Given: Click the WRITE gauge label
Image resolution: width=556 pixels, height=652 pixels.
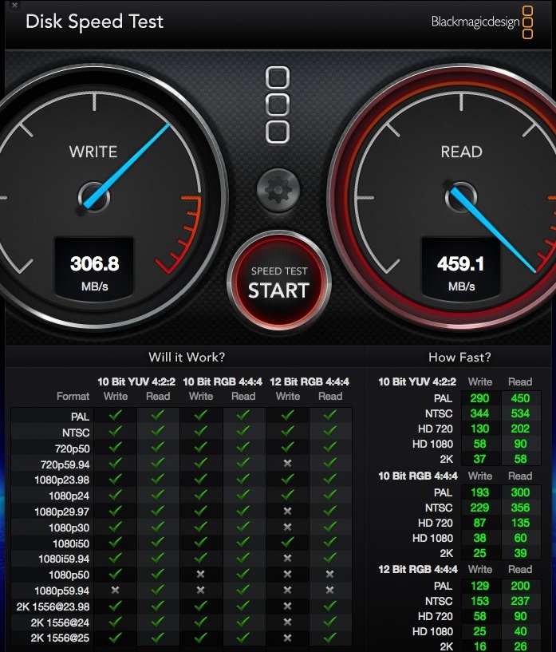Looking at the screenshot, I should coord(93,152).
